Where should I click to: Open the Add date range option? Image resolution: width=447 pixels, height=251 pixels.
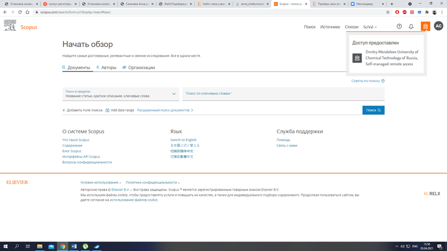(x=120, y=110)
